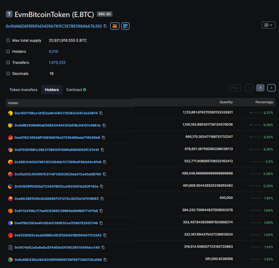
Task: Click identicon avatar of holder 0xc1E0719Ecc1d
Action: 10,113
